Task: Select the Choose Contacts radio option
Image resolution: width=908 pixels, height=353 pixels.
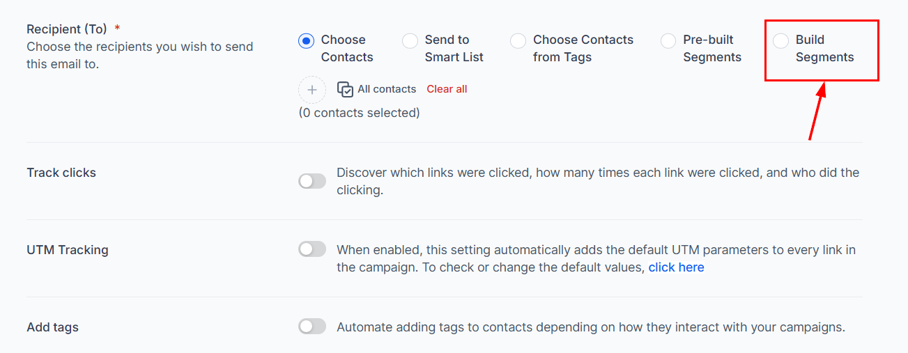Action: [x=306, y=40]
